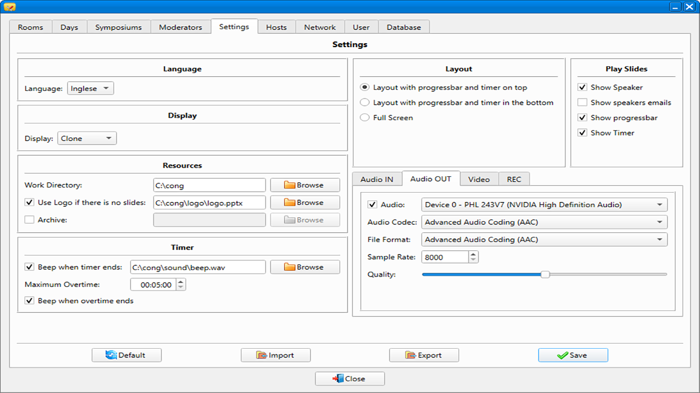Click the Export button label
The width and height of the screenshot is (700, 393).
click(x=430, y=355)
